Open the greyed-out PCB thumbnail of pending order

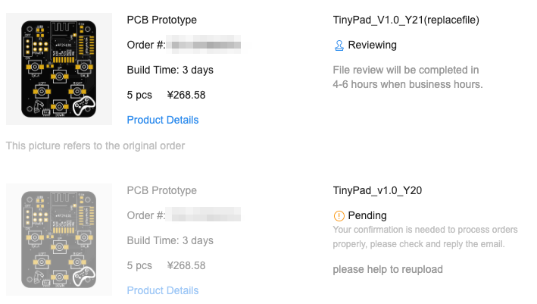[58, 240]
